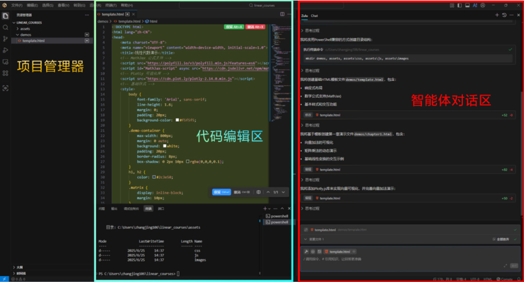Open the new terminal profile dropdown arrow
Viewport: 524px width, 282px height.
coord(269,209)
